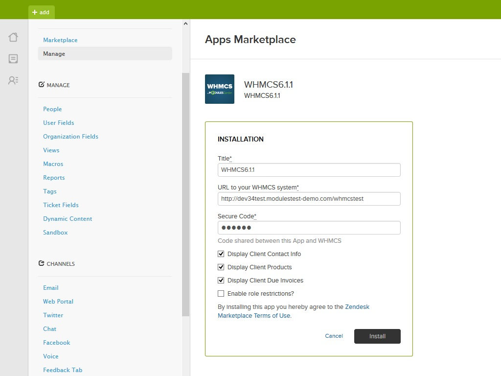The image size is (501, 376).
Task: Open the Home dashboard icon
Action: coord(13,37)
